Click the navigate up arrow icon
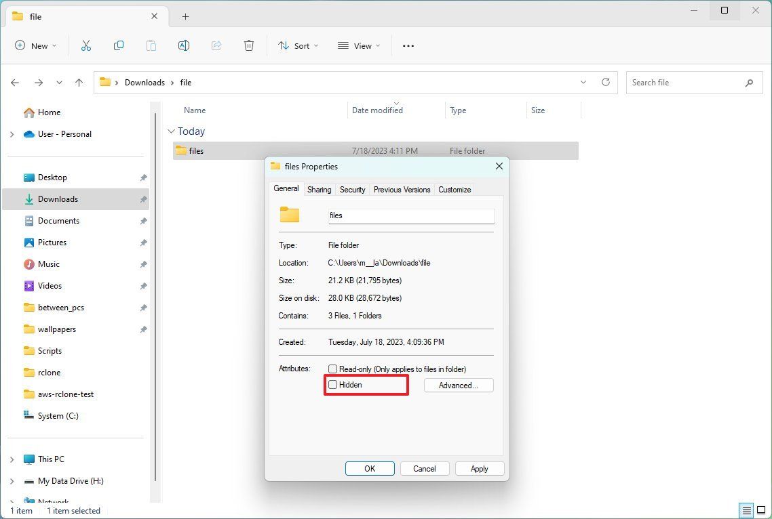 tap(79, 82)
